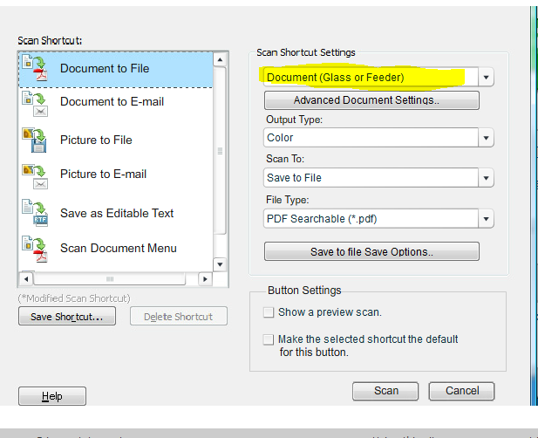Click the horizontal scrollbar under the shortcut list
The image size is (538, 438).
click(x=110, y=279)
